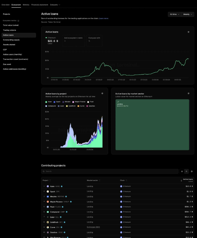Sort table by Chain column
The image size is (197, 238).
124,180
